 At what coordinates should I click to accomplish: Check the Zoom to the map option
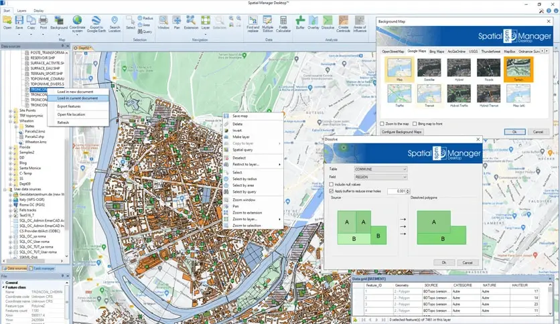click(382, 124)
